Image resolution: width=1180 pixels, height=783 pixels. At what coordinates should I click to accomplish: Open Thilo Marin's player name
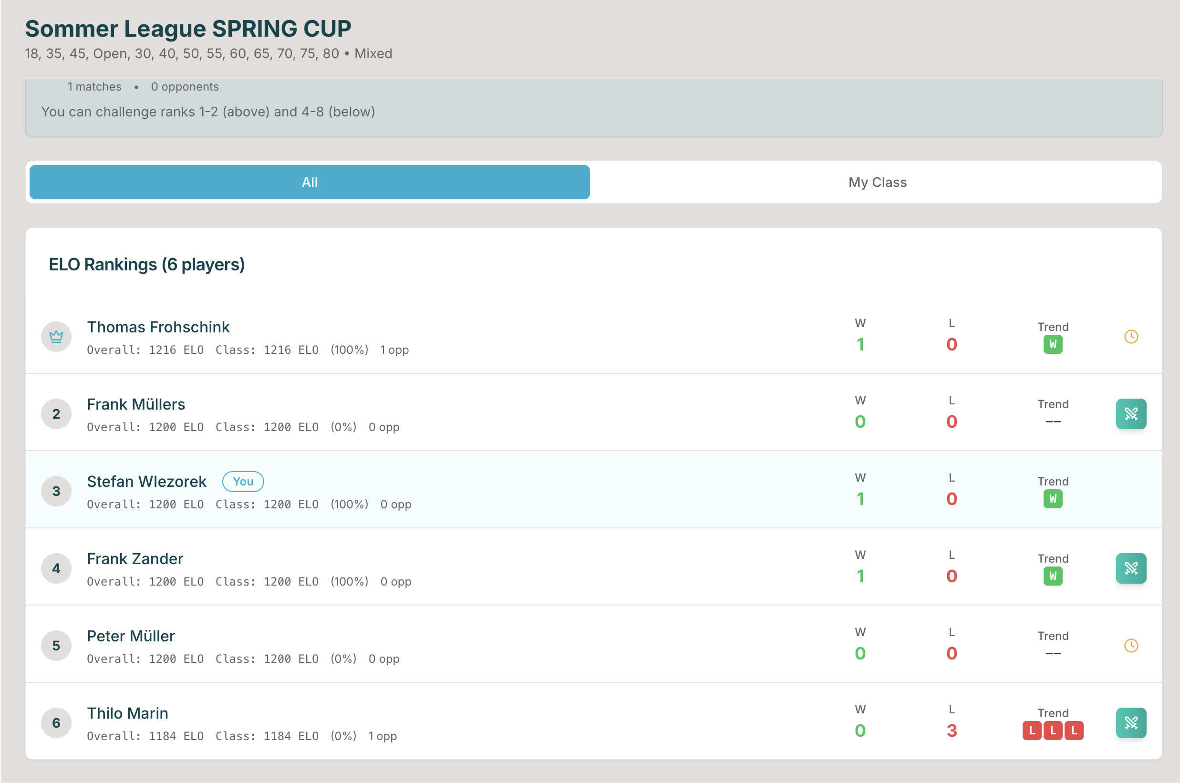point(127,713)
